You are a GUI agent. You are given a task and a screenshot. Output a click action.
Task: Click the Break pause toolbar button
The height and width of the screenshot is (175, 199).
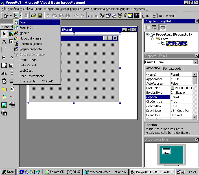tap(92, 16)
